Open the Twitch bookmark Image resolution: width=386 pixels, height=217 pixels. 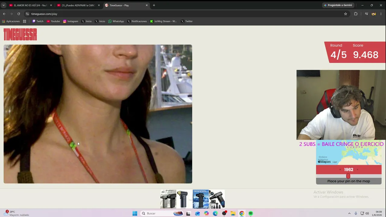(38, 21)
